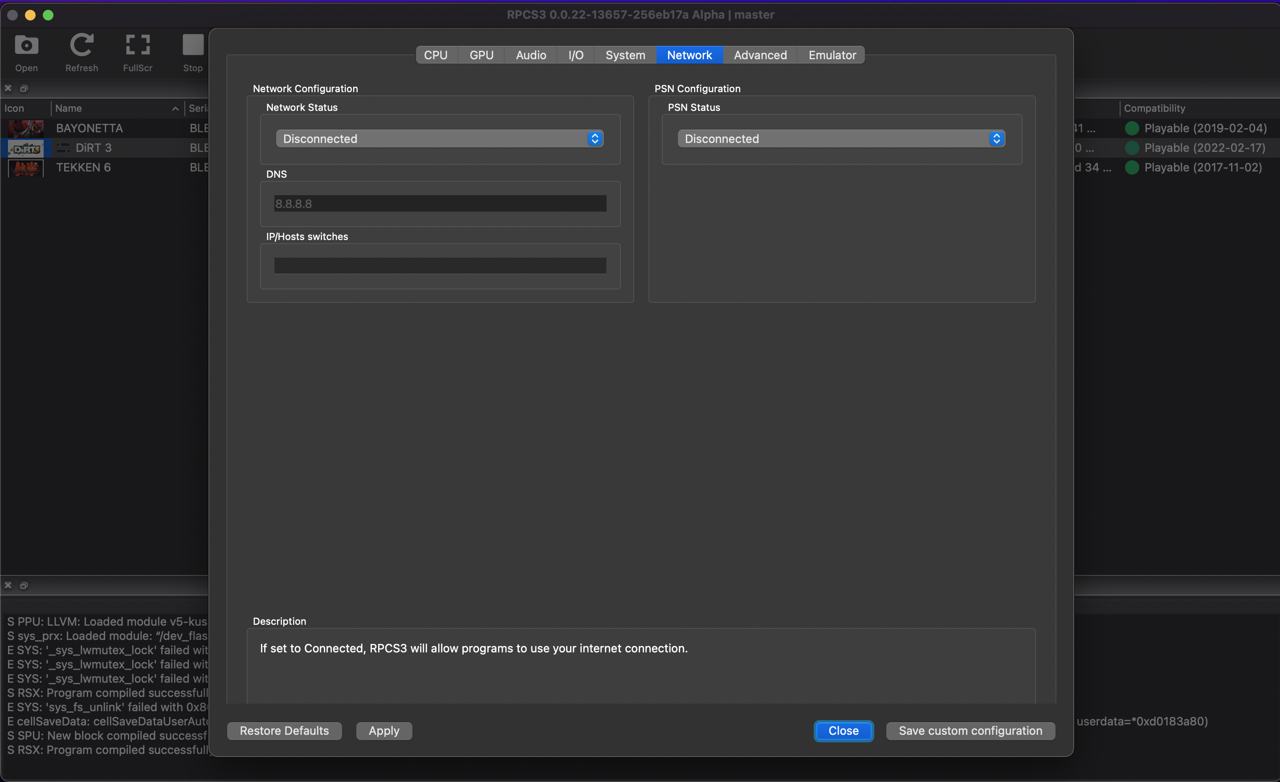The width and height of the screenshot is (1280, 782).
Task: Open the PSN Status dropdown
Action: (841, 139)
